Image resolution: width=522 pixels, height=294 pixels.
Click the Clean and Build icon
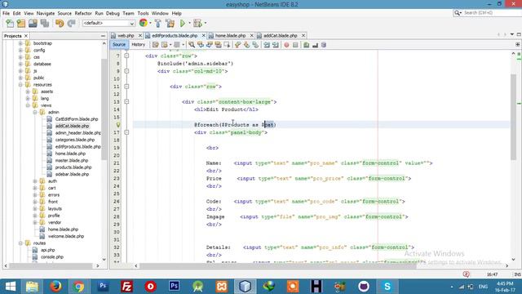coord(170,24)
